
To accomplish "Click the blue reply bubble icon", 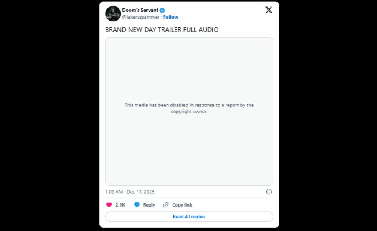I will [137, 205].
